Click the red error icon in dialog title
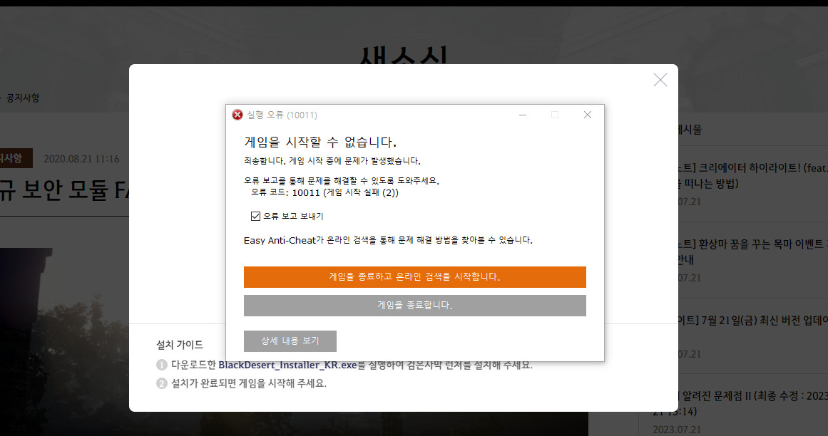 click(237, 115)
